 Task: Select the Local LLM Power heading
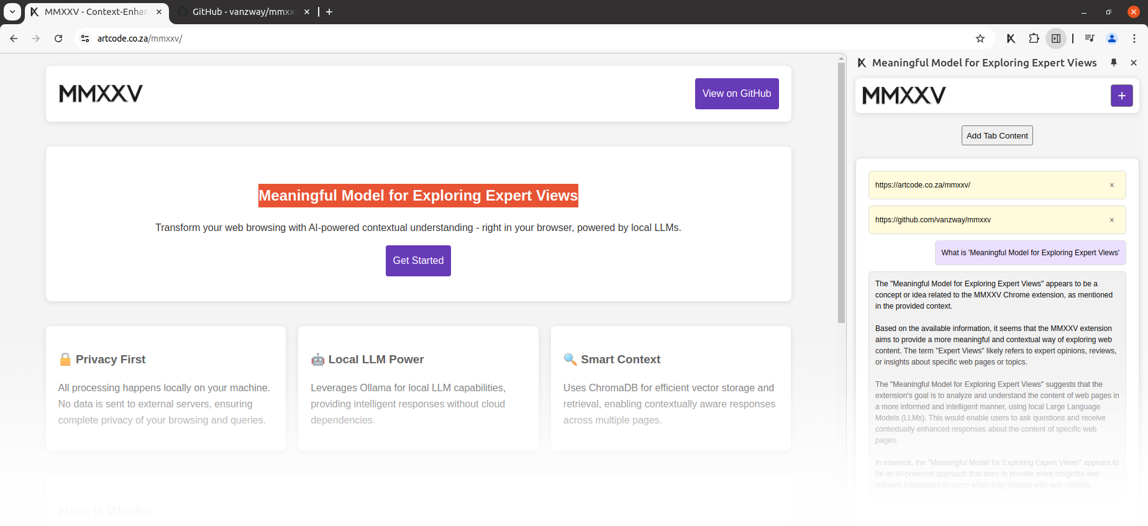pos(376,360)
